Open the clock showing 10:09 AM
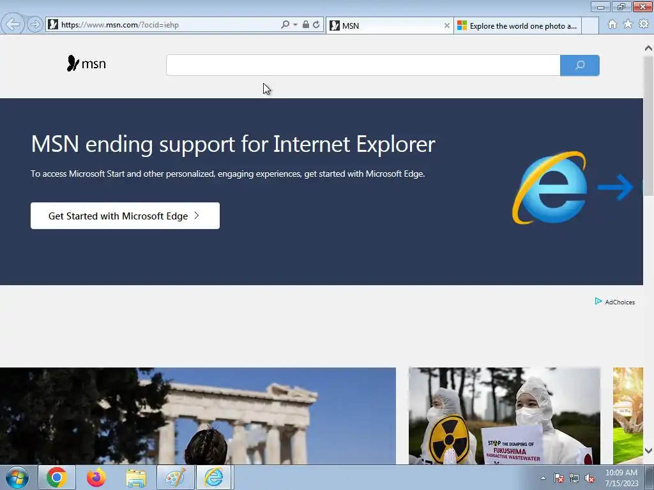654x490 pixels. [x=621, y=478]
